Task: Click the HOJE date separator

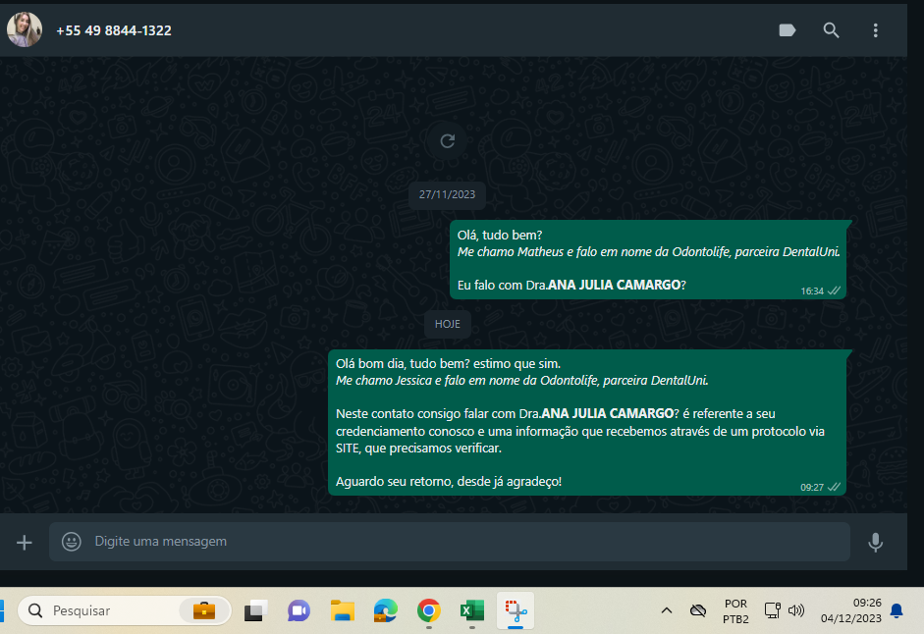Action: tap(447, 324)
